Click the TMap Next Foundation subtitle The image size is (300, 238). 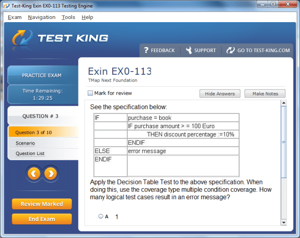pyautogui.click(x=113, y=80)
